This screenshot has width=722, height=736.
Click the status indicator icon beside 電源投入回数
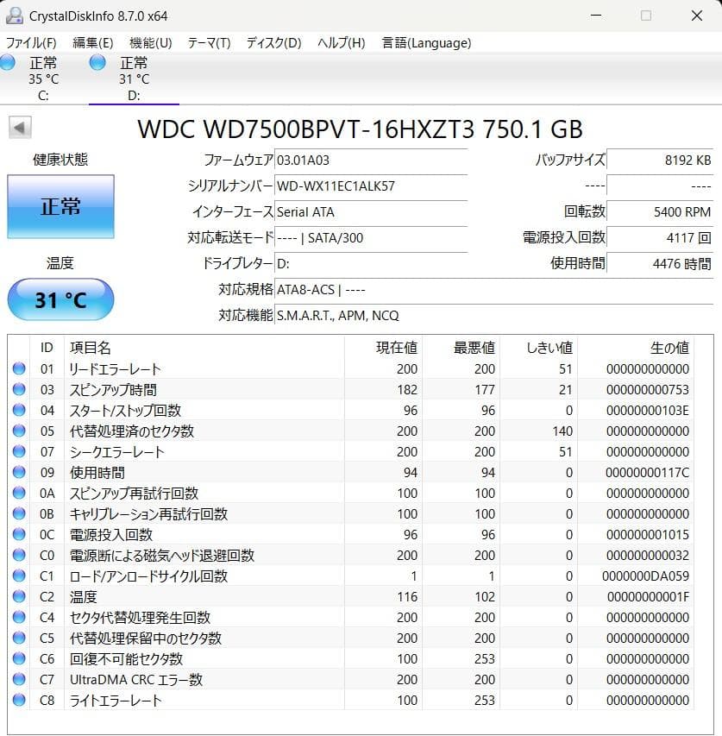click(x=20, y=535)
